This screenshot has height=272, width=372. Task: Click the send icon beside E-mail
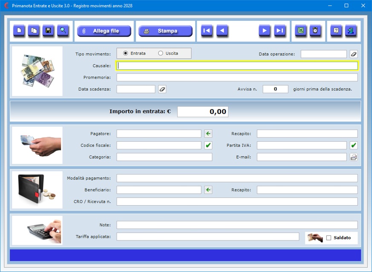[354, 157]
